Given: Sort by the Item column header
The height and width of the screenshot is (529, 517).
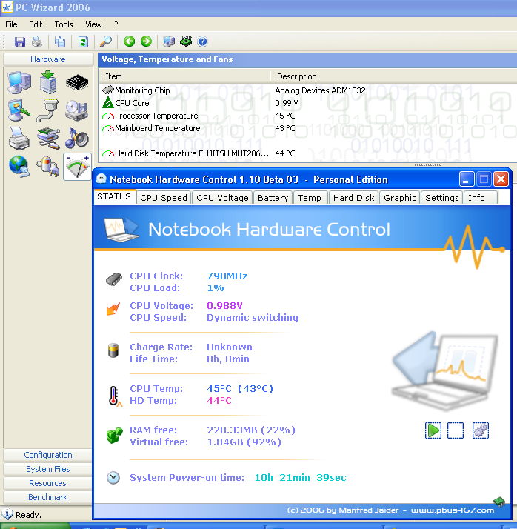Looking at the screenshot, I should (x=184, y=76).
